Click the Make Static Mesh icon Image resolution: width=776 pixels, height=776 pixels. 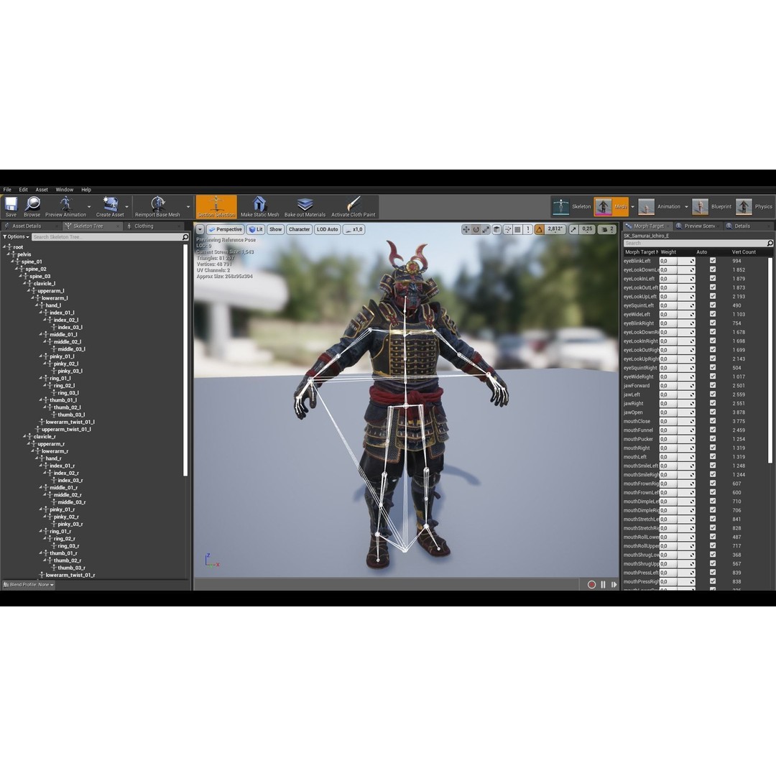pyautogui.click(x=259, y=203)
